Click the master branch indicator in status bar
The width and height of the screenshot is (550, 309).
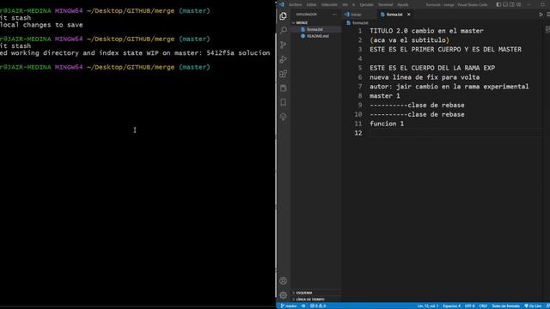289,306
